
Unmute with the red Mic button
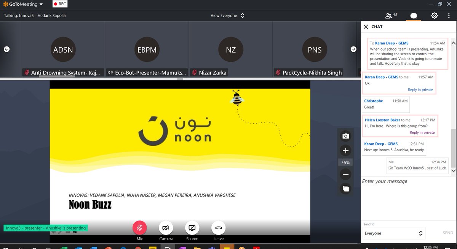coord(140,228)
